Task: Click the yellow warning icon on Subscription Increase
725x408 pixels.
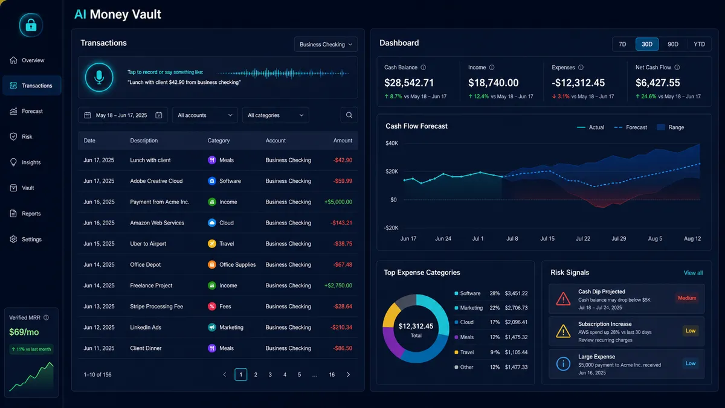Action: (563, 331)
